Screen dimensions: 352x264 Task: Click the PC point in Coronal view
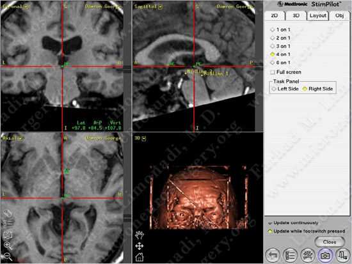(x=62, y=66)
